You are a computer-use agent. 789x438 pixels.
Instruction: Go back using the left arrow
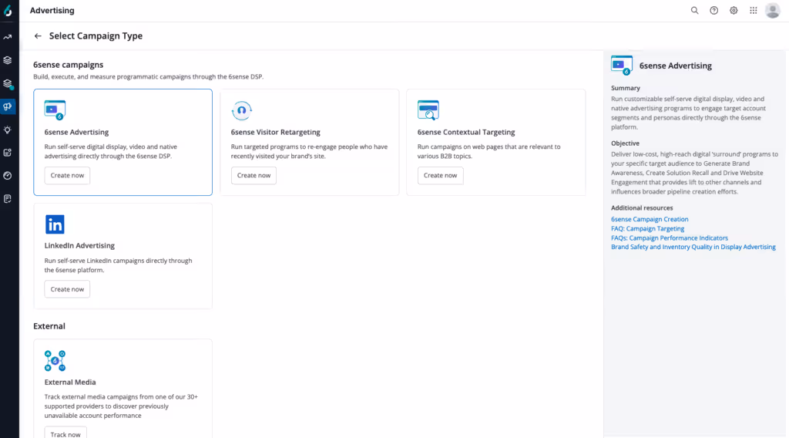pos(38,35)
